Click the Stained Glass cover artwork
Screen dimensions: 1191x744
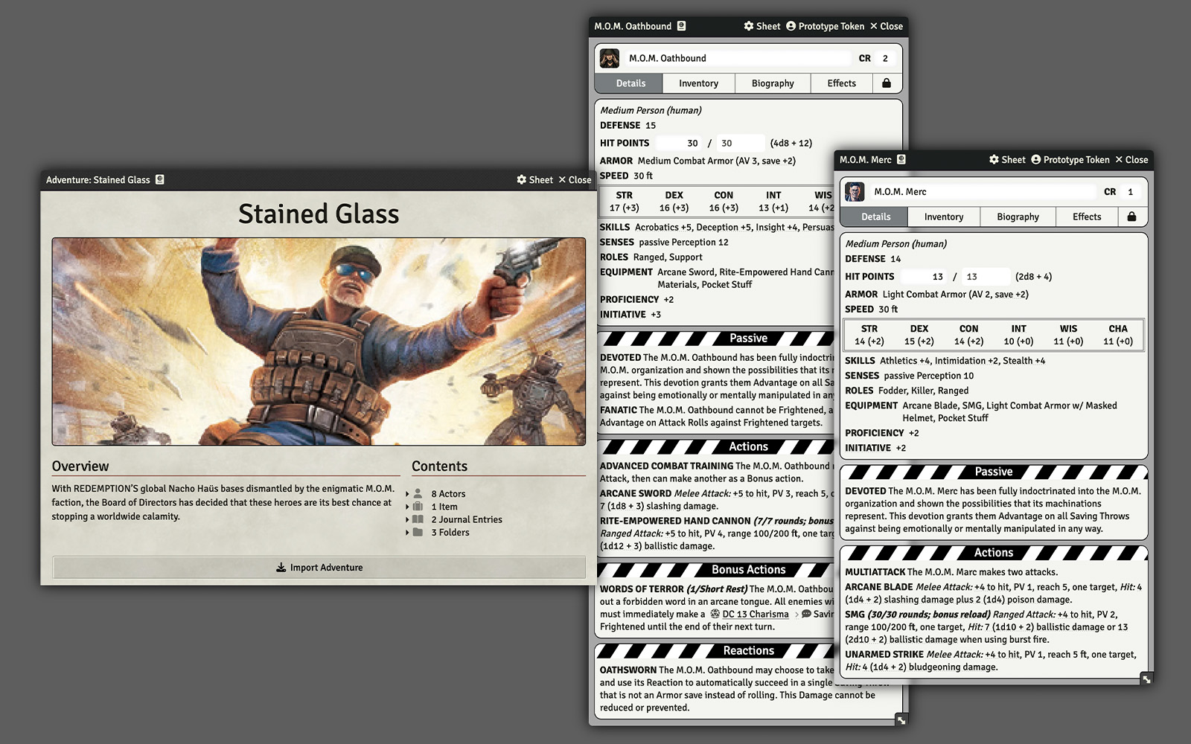319,341
